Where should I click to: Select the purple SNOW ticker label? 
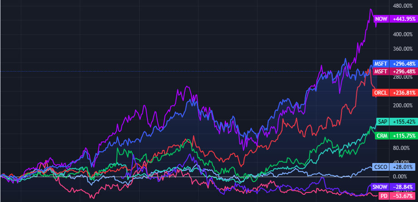pyautogui.click(x=379, y=187)
